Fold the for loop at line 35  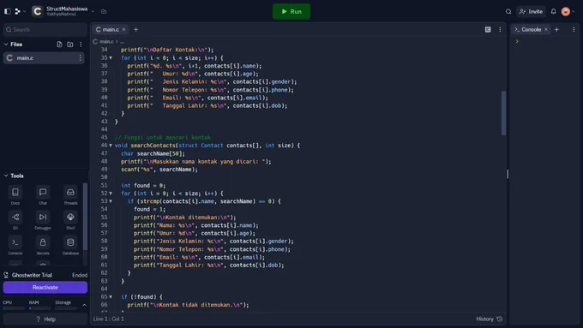click(111, 58)
